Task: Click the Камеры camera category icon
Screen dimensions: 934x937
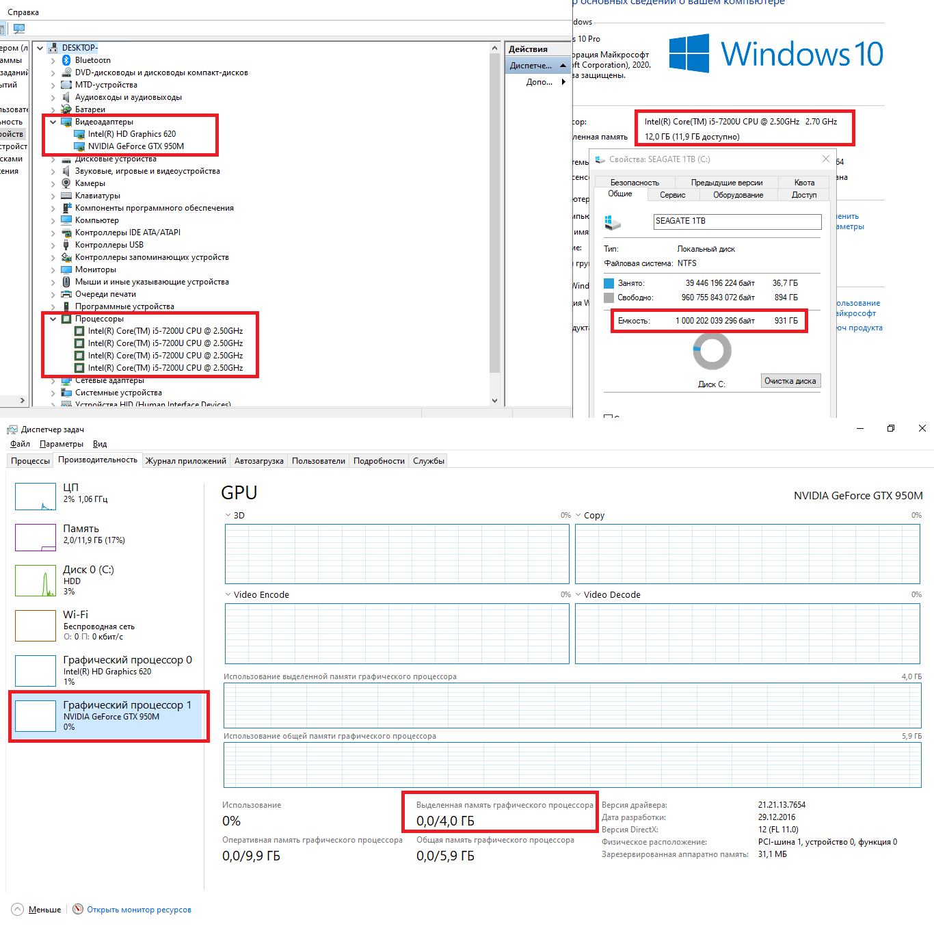Action: [66, 183]
